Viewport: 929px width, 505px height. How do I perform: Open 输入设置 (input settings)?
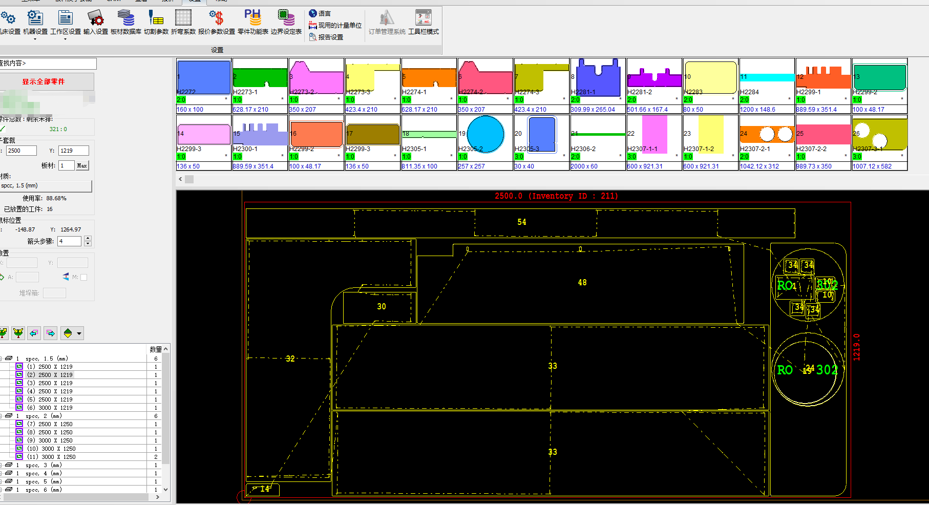[96, 23]
